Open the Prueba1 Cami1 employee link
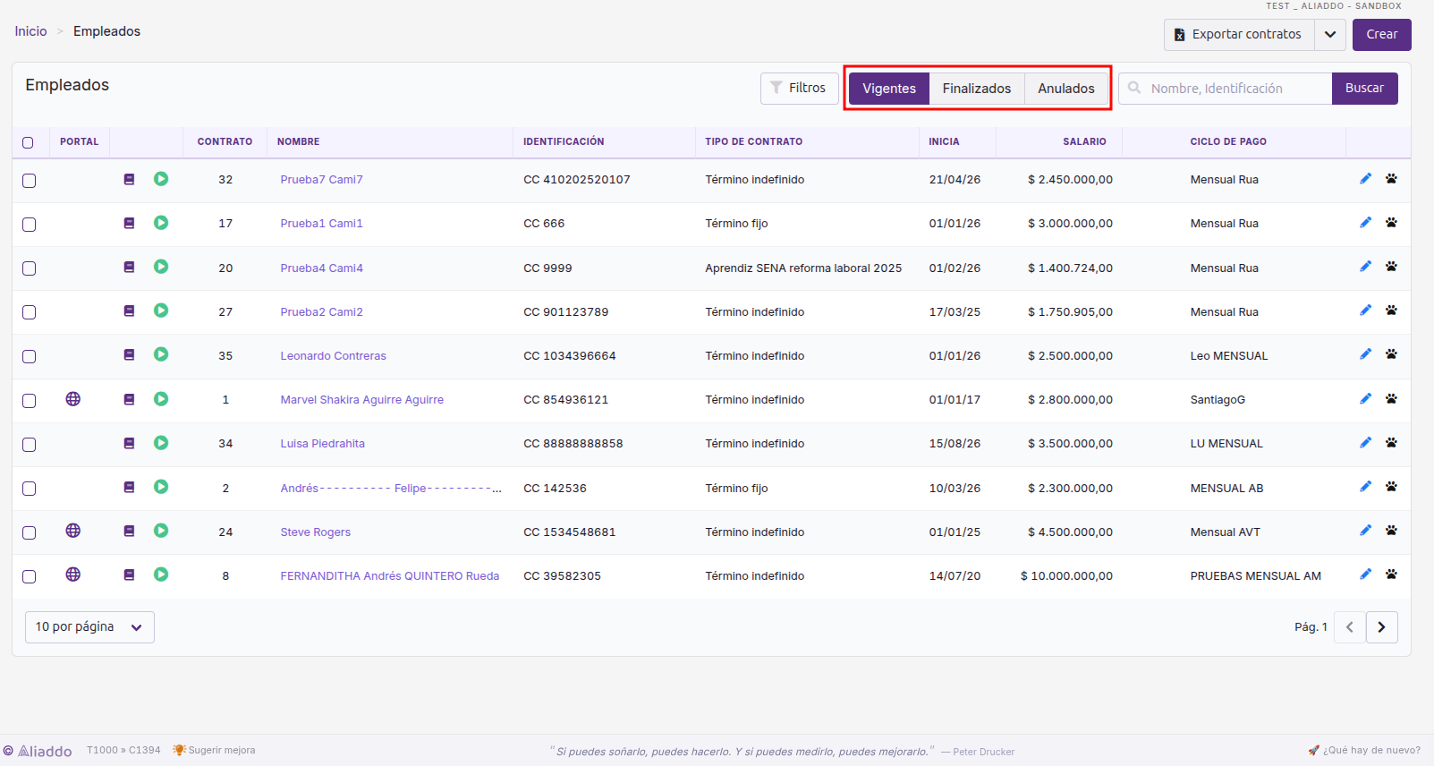Viewport: 1434px width, 766px height. (321, 224)
